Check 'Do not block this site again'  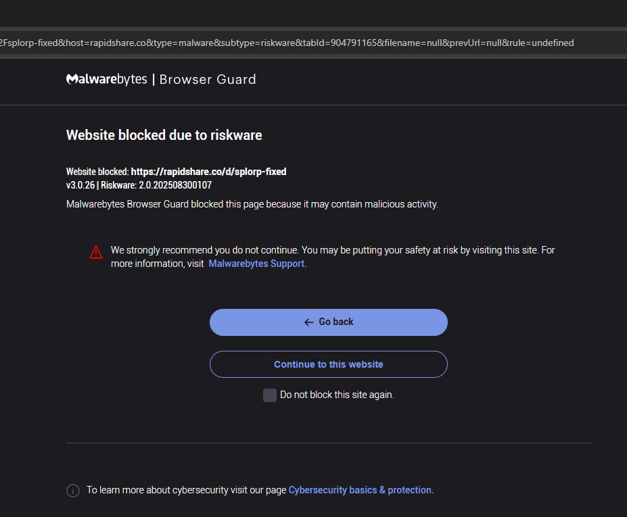270,395
